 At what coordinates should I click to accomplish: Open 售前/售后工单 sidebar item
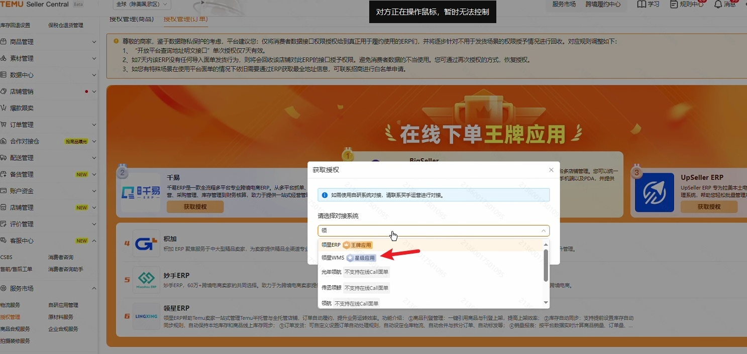pos(16,269)
